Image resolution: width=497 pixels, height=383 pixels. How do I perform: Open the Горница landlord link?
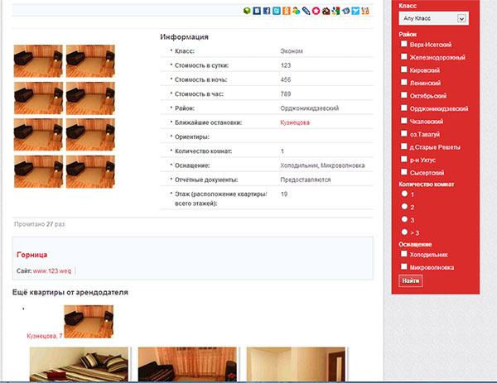[x=31, y=255]
